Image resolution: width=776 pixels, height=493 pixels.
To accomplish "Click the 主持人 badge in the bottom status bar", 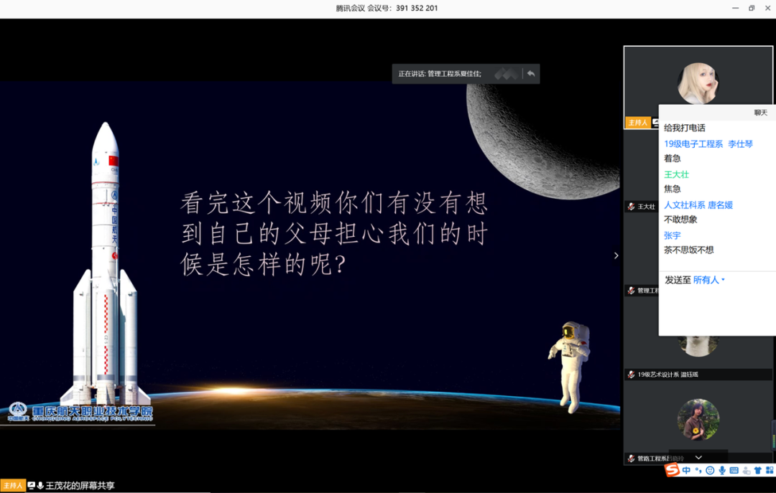I will pyautogui.click(x=12, y=486).
